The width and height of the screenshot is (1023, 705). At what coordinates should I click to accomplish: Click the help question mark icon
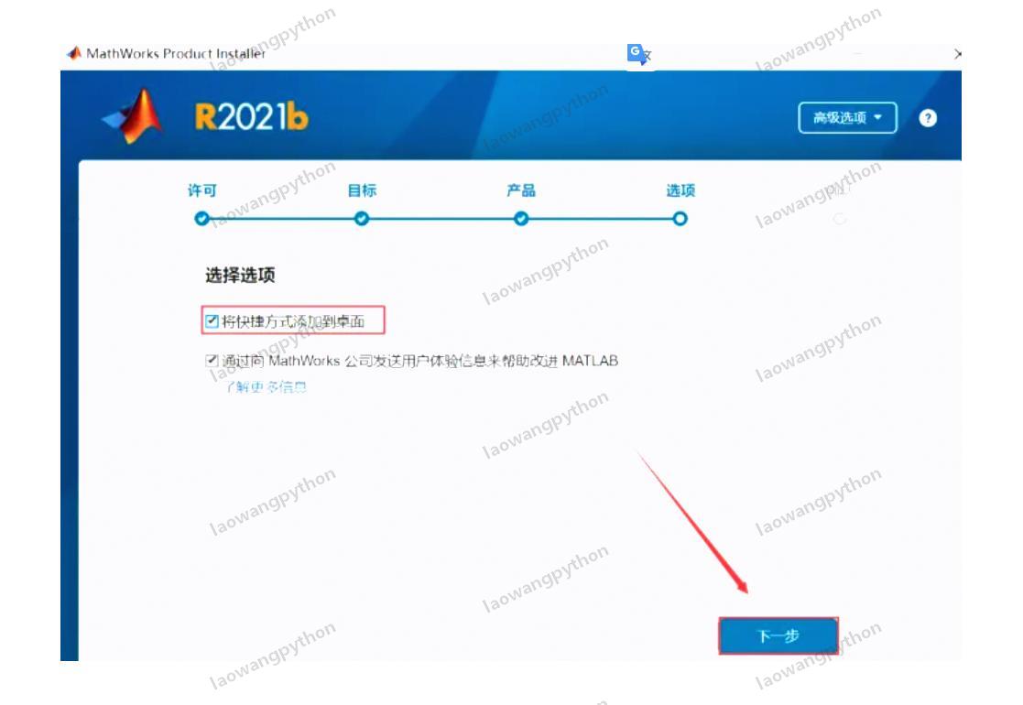click(927, 118)
